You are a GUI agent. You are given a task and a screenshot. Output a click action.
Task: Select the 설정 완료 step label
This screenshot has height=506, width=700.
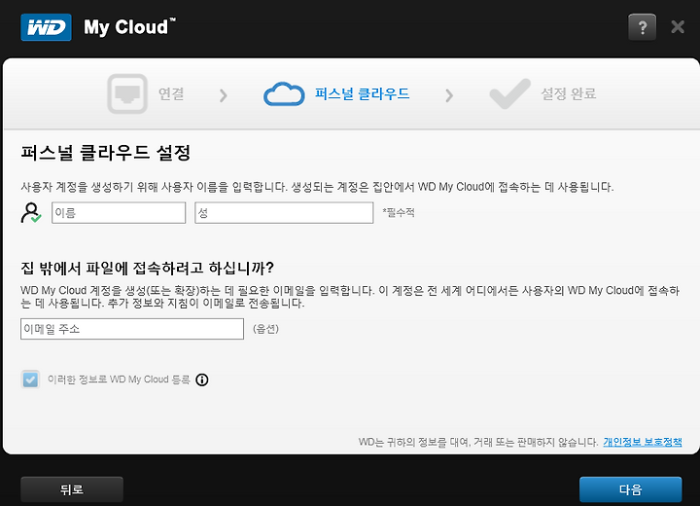tap(569, 93)
